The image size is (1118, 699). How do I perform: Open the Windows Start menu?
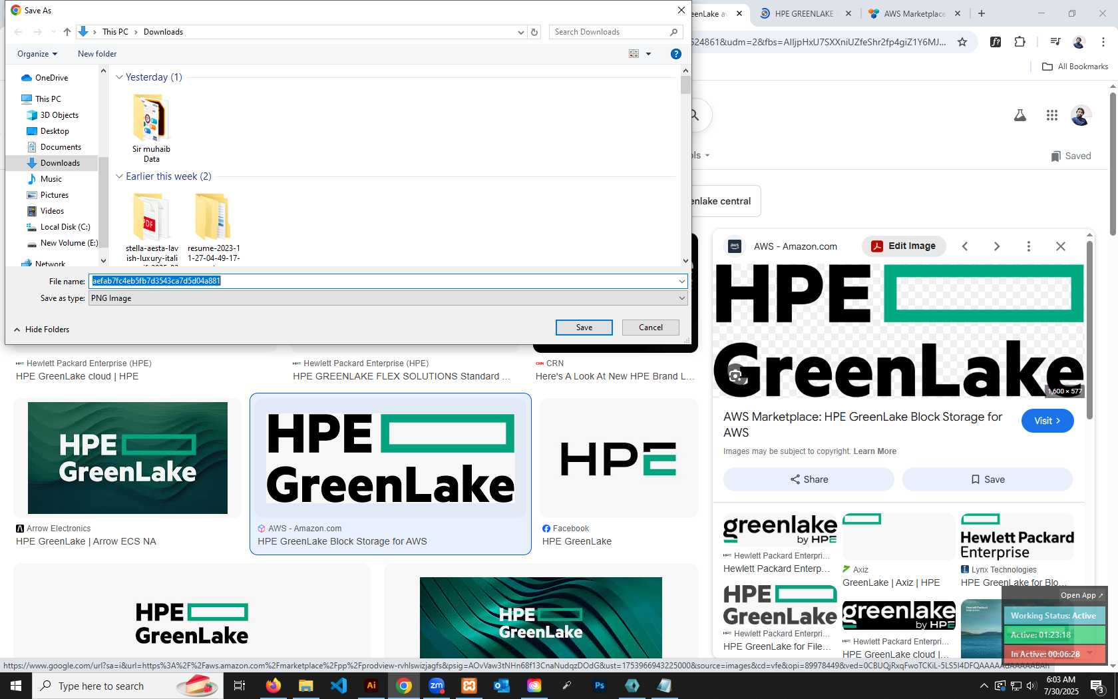click(x=16, y=686)
